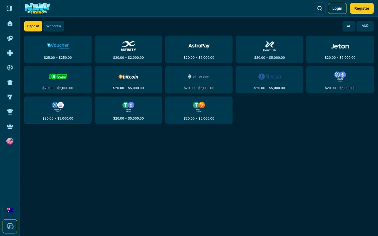
Task: Open the dartboard target icon
Action: click(10, 141)
